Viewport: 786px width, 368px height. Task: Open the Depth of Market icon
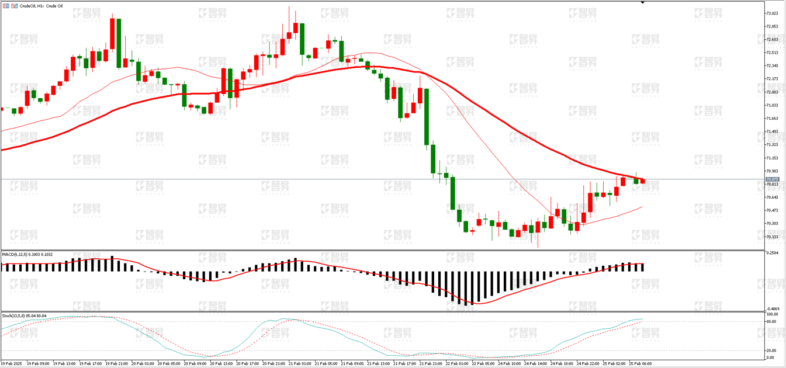coord(6,6)
